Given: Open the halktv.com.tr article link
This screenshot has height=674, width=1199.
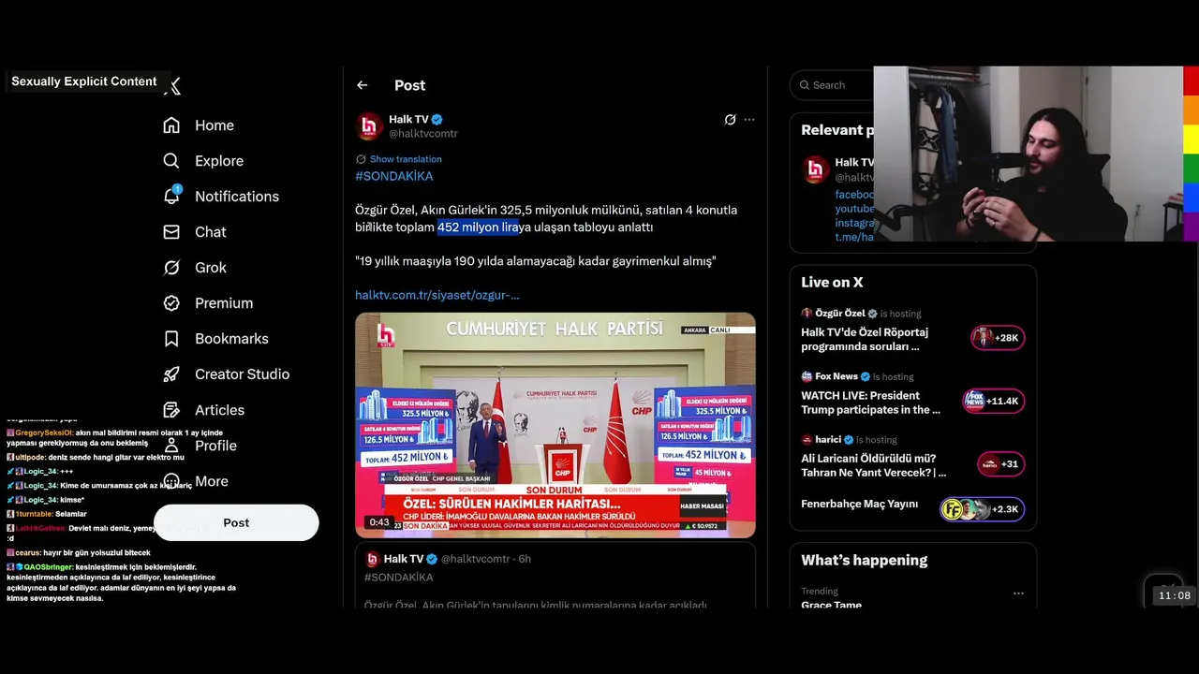Looking at the screenshot, I should click(x=437, y=295).
